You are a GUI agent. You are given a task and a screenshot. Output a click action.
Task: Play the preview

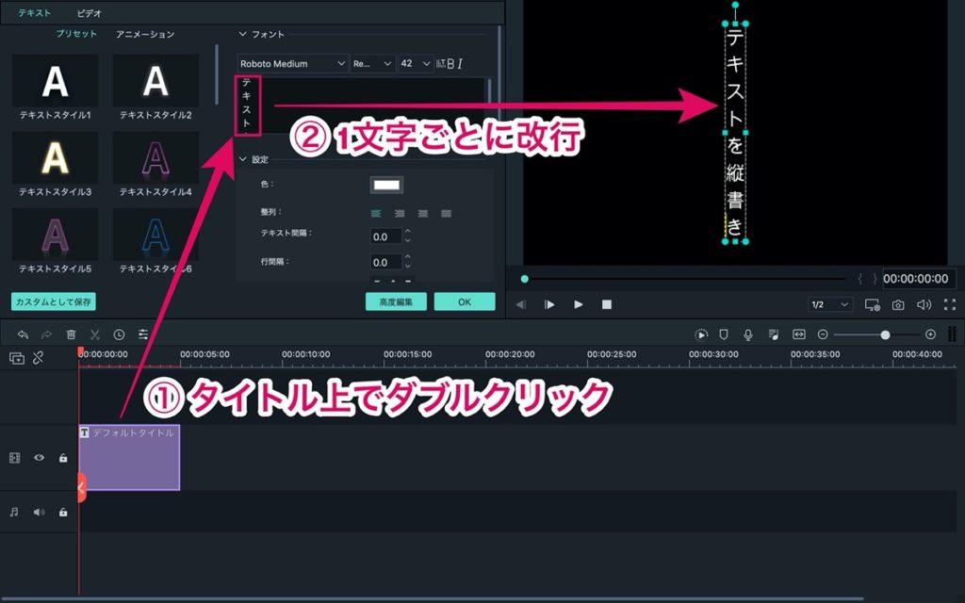pyautogui.click(x=578, y=304)
